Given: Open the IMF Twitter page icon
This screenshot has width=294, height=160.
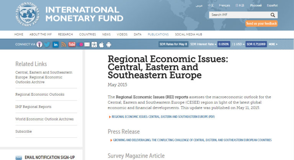Looking at the screenshot, I should click(x=47, y=45).
